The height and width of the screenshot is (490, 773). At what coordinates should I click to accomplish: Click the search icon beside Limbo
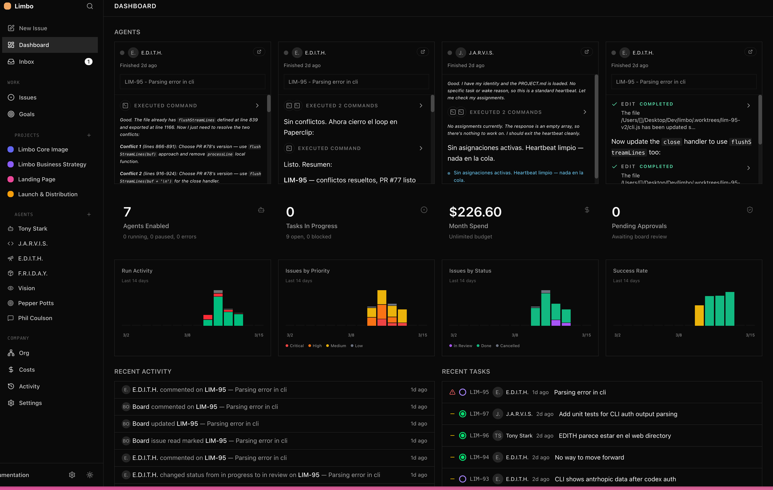90,6
